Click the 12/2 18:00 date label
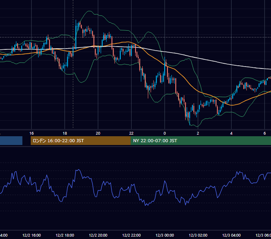 65,235
